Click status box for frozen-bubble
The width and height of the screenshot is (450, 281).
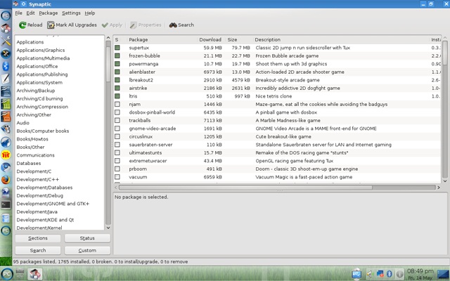[117, 55]
